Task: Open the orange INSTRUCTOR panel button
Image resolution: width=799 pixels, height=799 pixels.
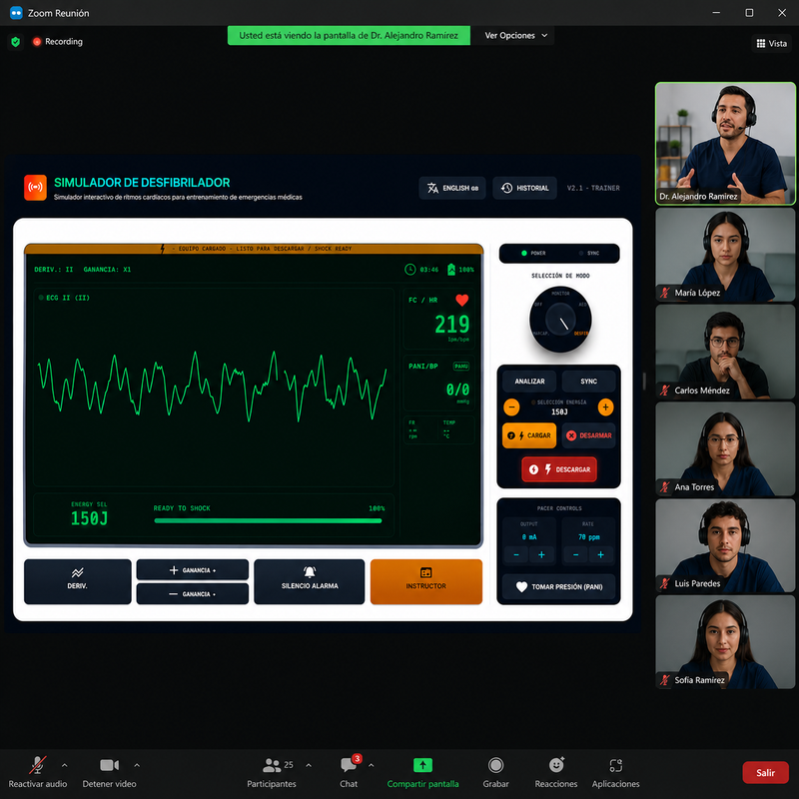Action: point(426,581)
